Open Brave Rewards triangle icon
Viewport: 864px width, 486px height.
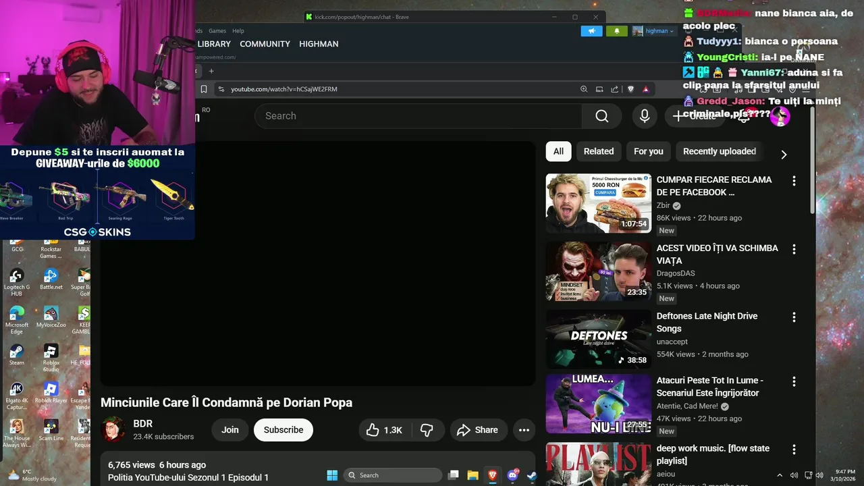click(646, 89)
